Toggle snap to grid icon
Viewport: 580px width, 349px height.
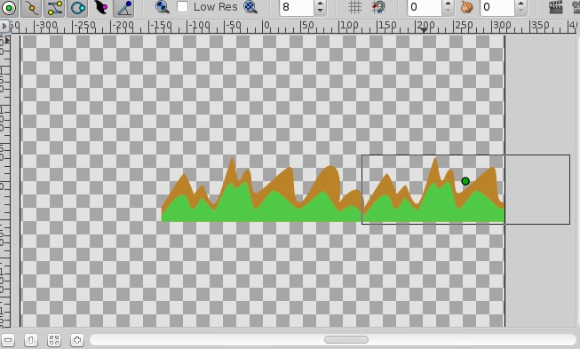378,7
